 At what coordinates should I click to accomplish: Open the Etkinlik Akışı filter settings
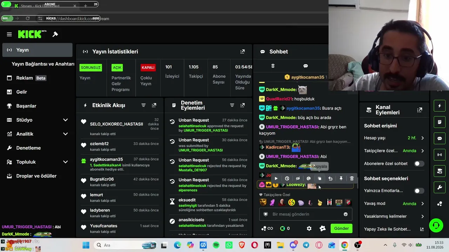coord(143,105)
